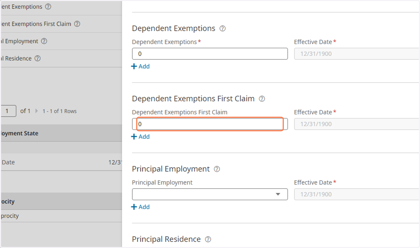Image resolution: width=420 pixels, height=248 pixels.
Task: Focus the Dependent Exemptions input field
Action: click(210, 54)
